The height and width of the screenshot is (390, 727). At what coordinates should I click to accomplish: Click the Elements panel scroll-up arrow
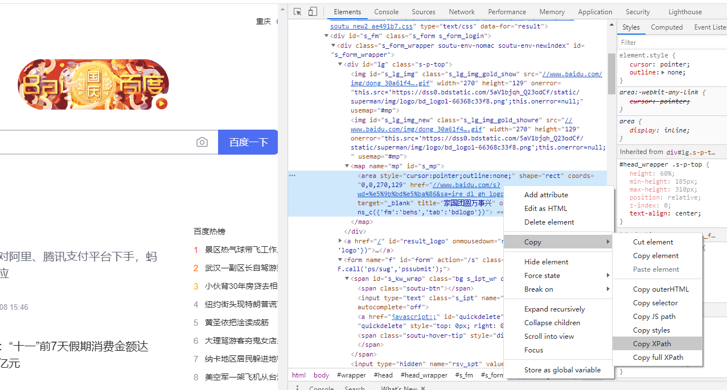coord(611,24)
